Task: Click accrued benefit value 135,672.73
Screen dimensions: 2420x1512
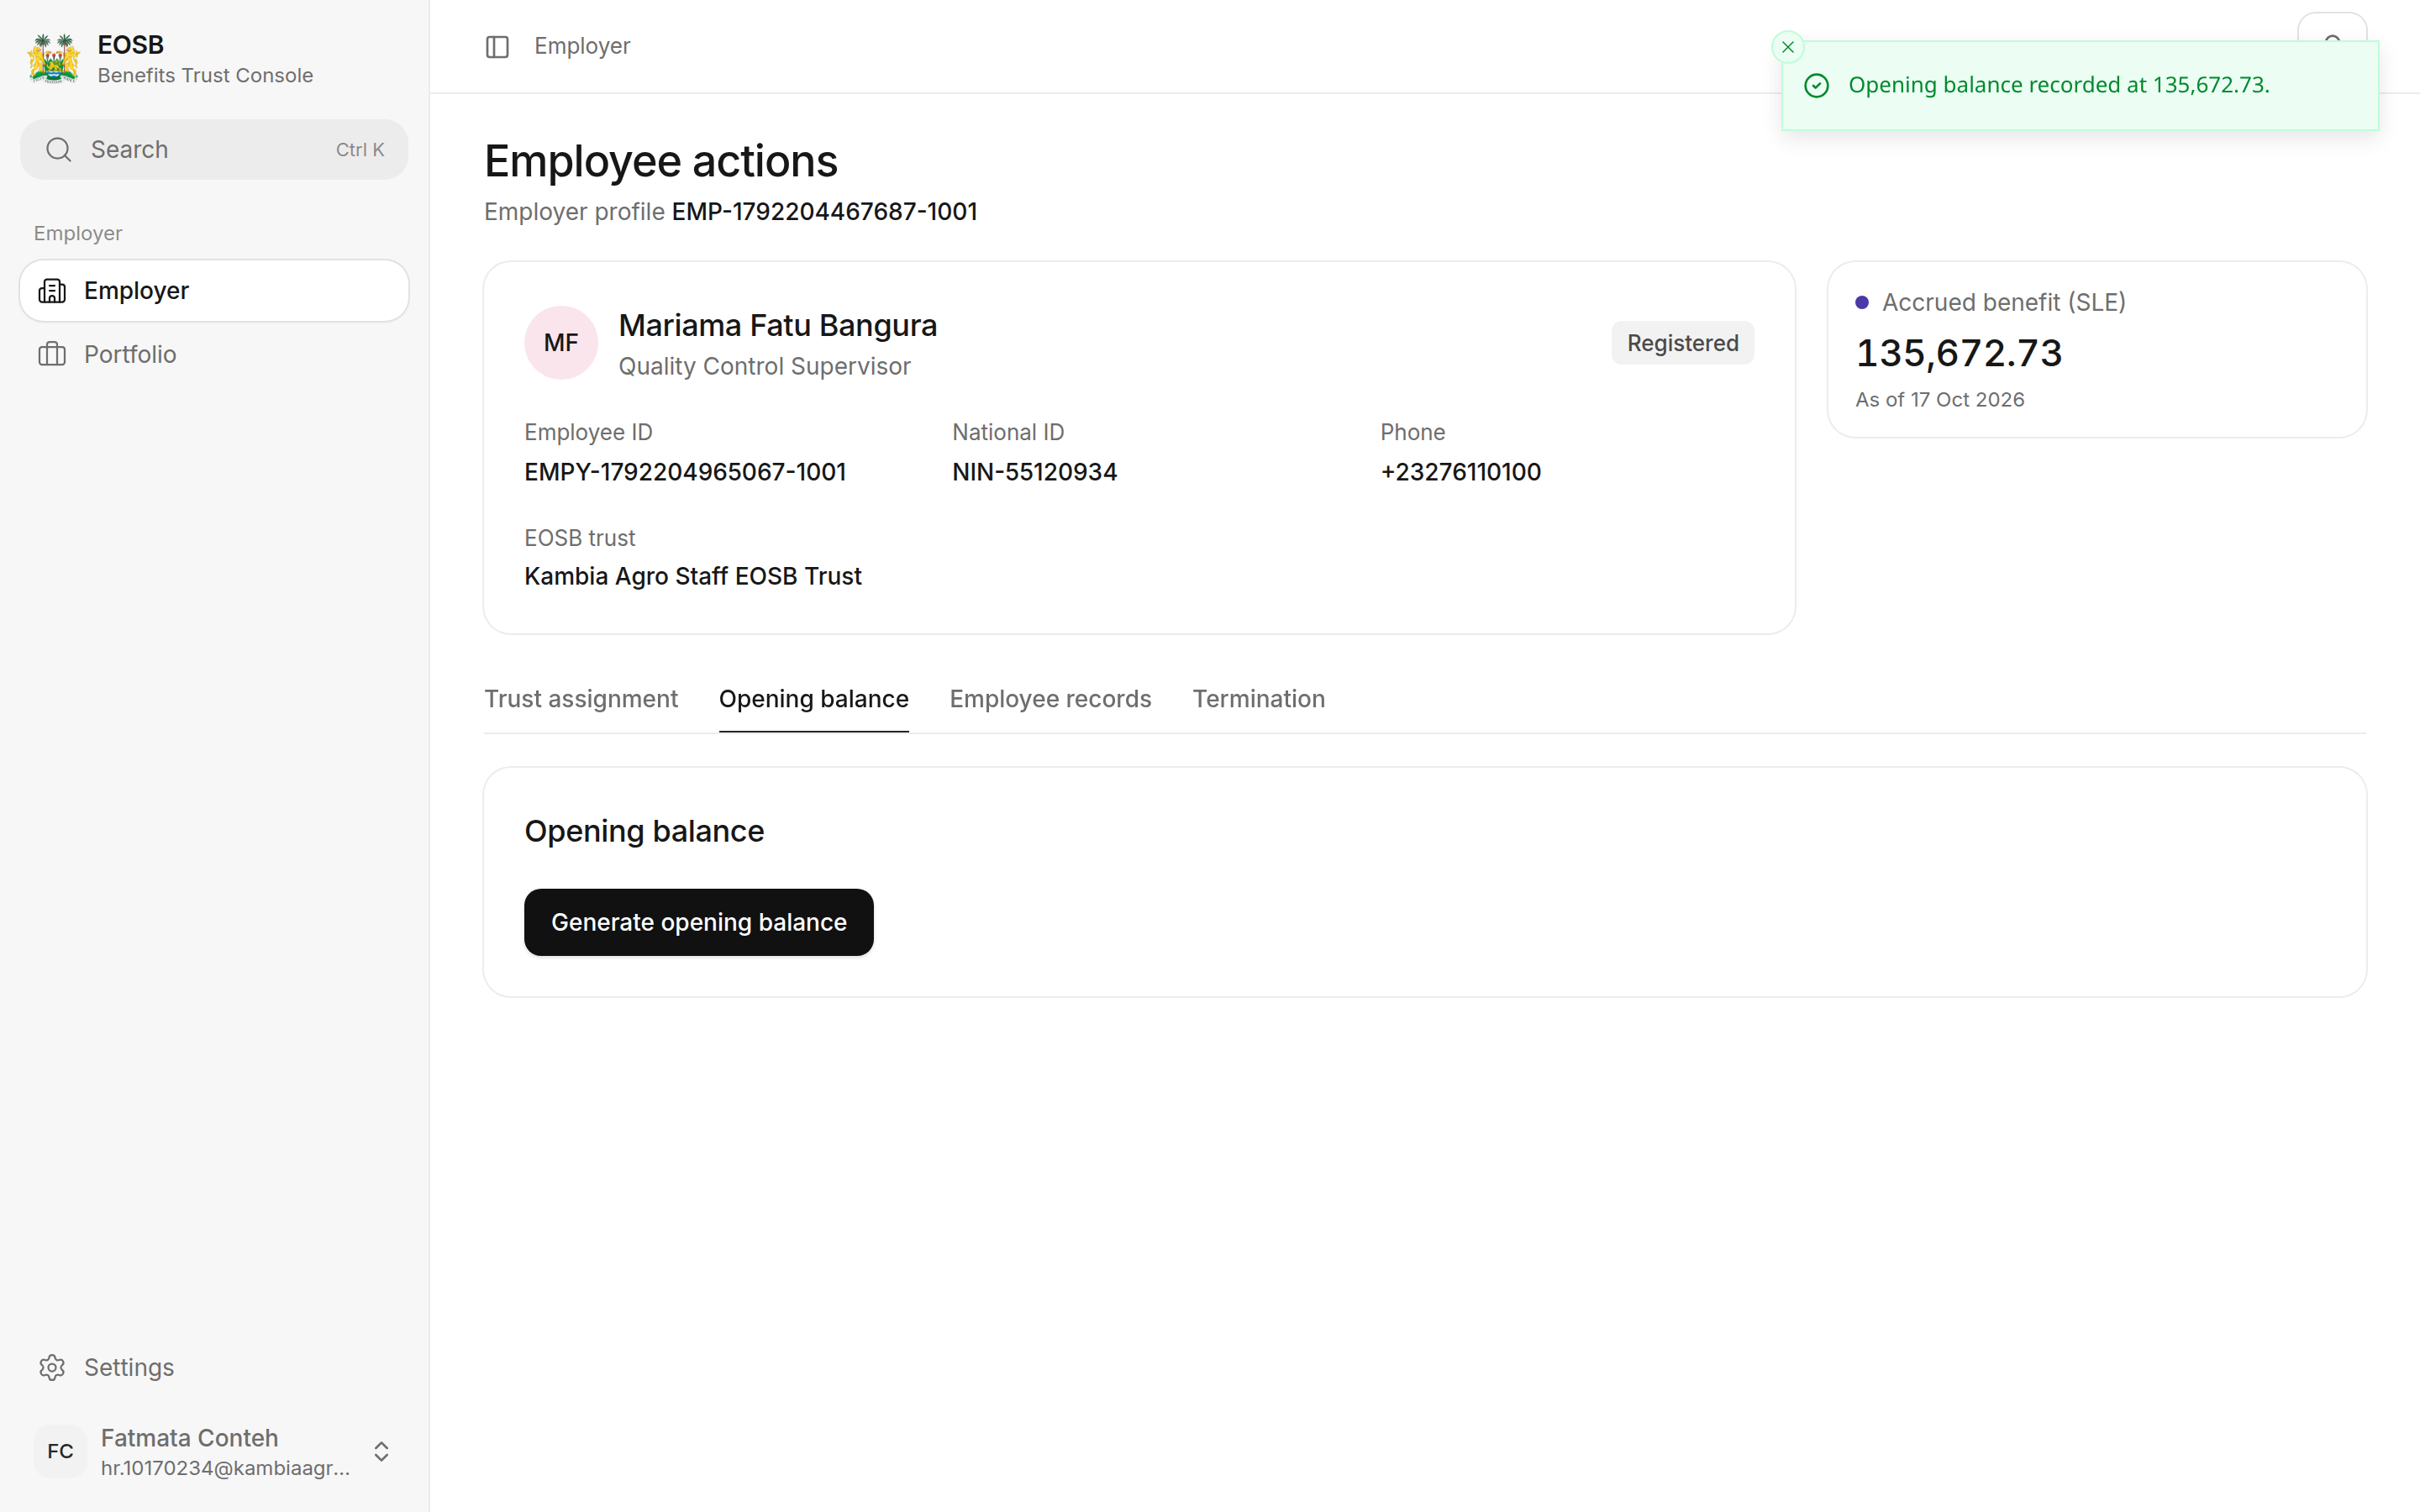Action: [x=1958, y=353]
